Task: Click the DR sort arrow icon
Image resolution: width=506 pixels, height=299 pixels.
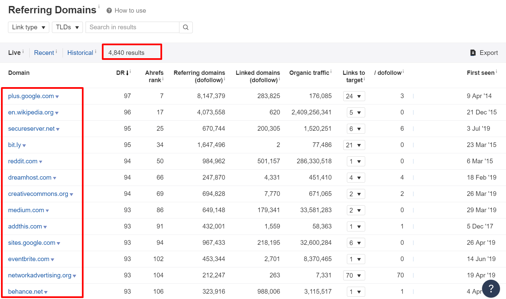Action: coord(127,73)
